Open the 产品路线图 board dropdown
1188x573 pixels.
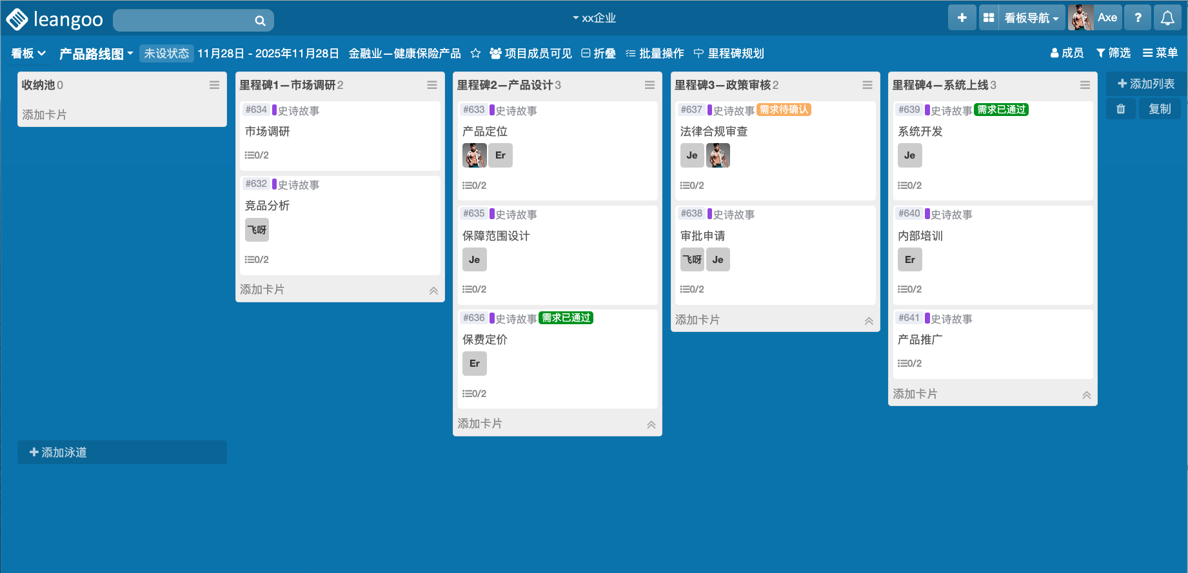[x=96, y=53]
